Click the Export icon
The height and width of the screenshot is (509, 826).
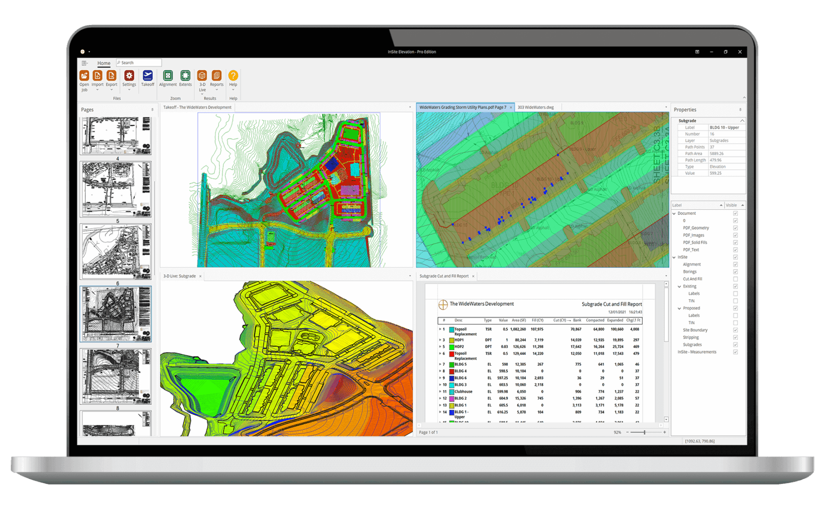(111, 76)
